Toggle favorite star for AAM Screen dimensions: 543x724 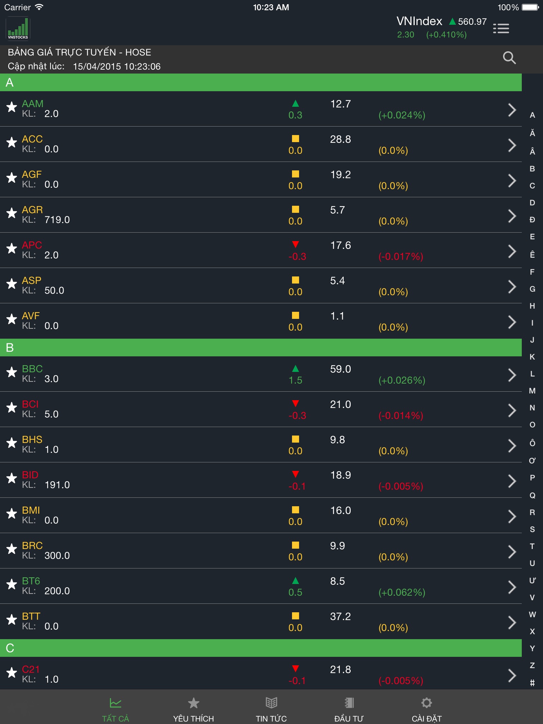tap(12, 107)
